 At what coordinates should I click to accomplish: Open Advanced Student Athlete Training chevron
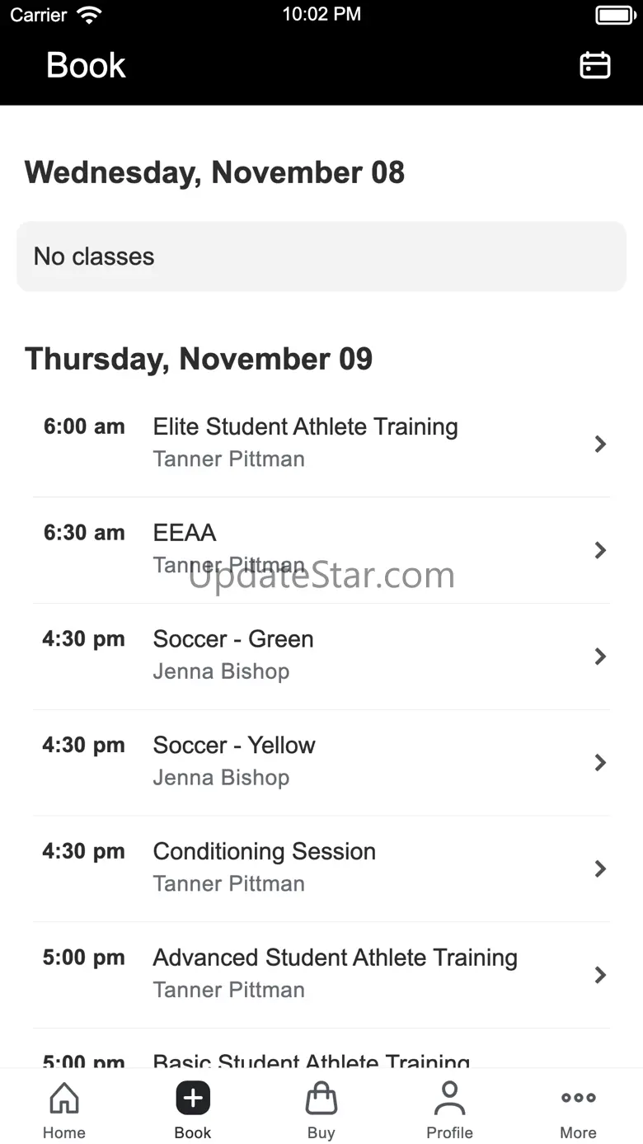pos(600,975)
